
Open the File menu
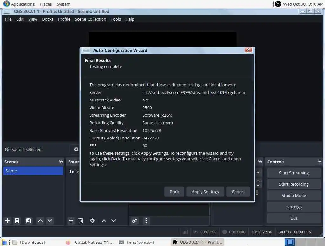(8, 19)
